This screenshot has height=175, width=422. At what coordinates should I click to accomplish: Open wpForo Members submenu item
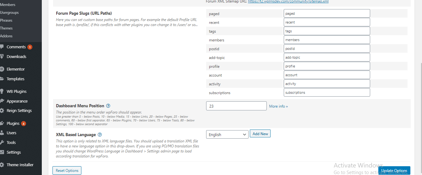(x=8, y=5)
